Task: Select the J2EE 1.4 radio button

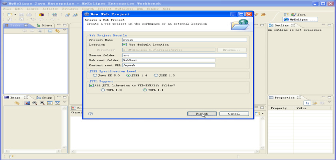Action: tap(128, 75)
